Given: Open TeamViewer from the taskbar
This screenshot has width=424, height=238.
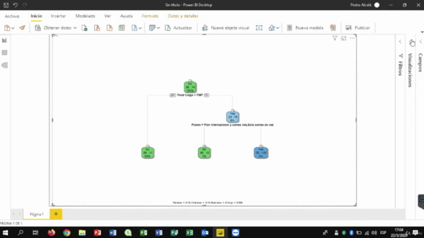Looking at the screenshot, I should coord(236,233).
